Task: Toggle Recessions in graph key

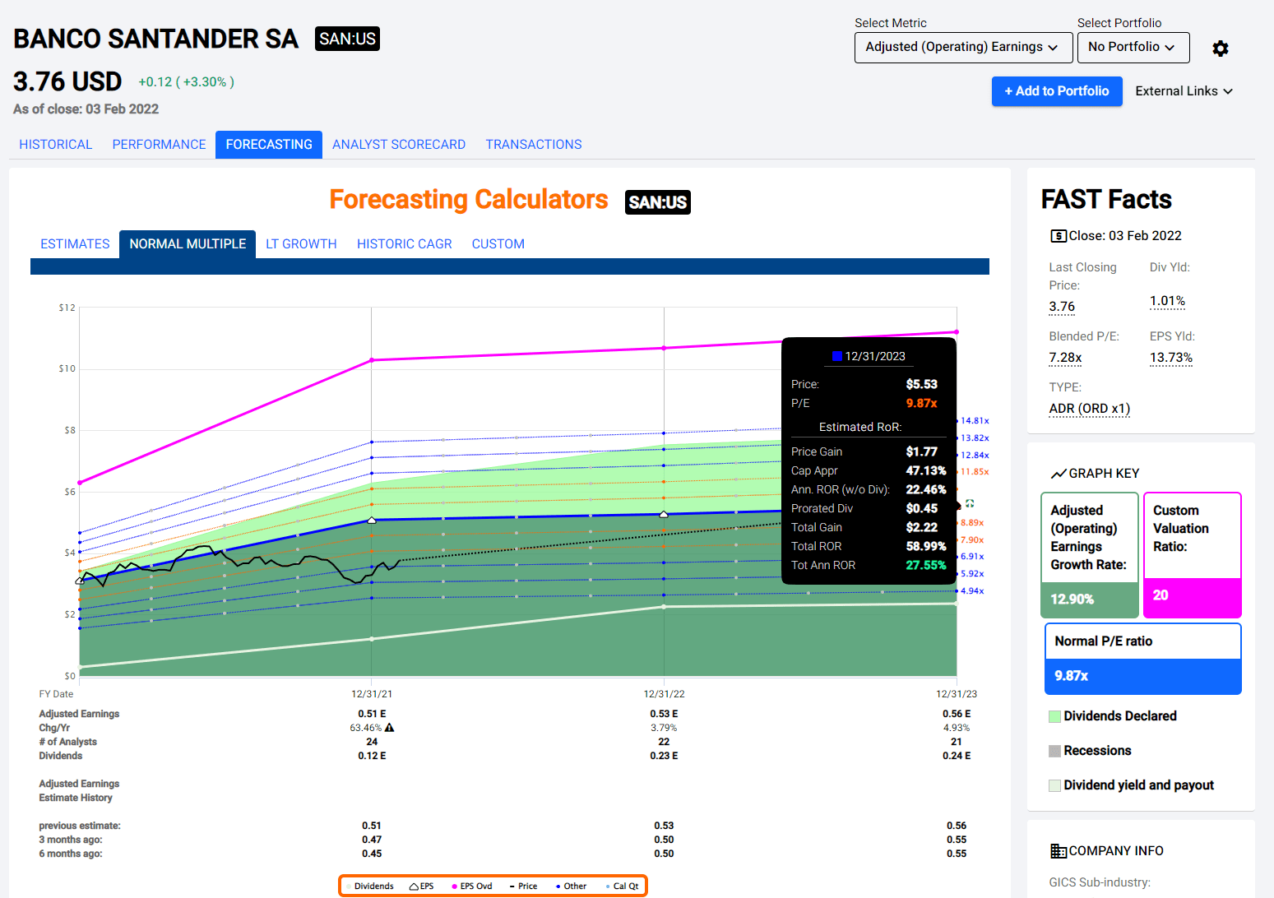Action: [1090, 751]
